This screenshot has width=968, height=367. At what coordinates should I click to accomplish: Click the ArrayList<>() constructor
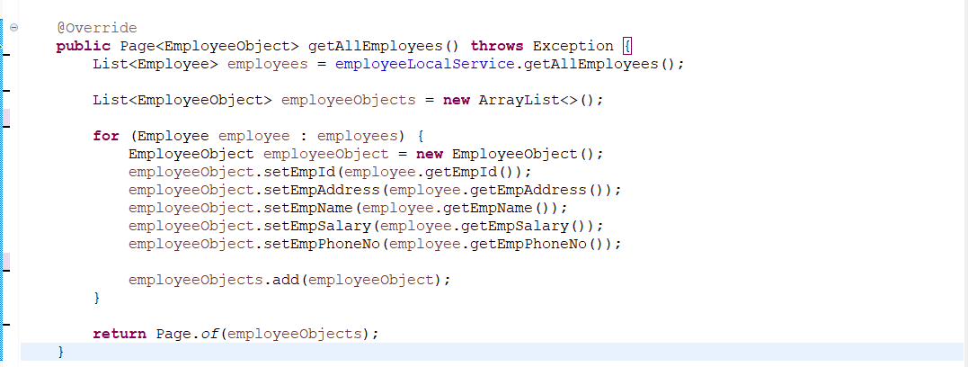[x=537, y=100]
